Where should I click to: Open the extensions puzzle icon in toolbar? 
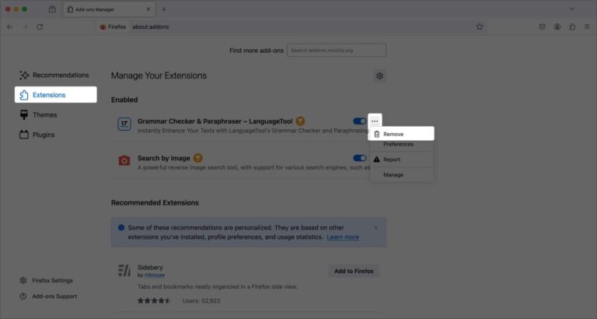(x=573, y=26)
